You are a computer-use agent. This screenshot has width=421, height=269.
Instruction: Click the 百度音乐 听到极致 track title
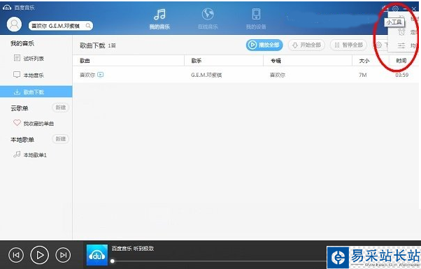(133, 249)
